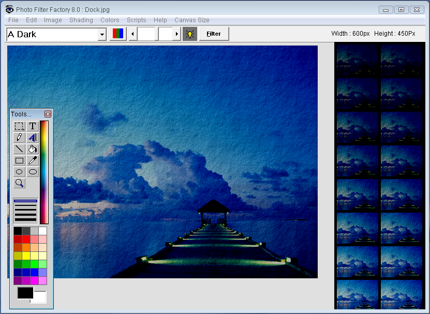Choose the dark purple palette swatch
Viewport: 430px width, 314px height.
tap(18, 280)
